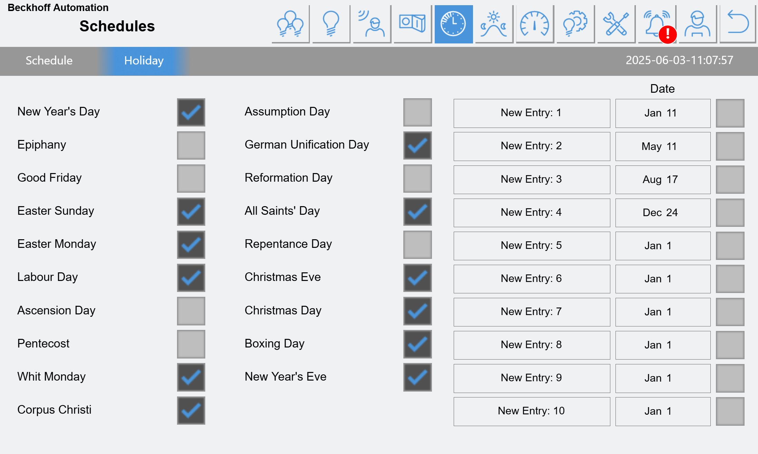Screen dimensions: 758x454
Task: Enable the New Entry: 1 checkbox
Action: click(x=730, y=113)
